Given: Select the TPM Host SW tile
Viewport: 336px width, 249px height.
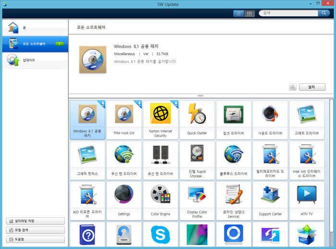Looking at the screenshot, I should point(124,120).
